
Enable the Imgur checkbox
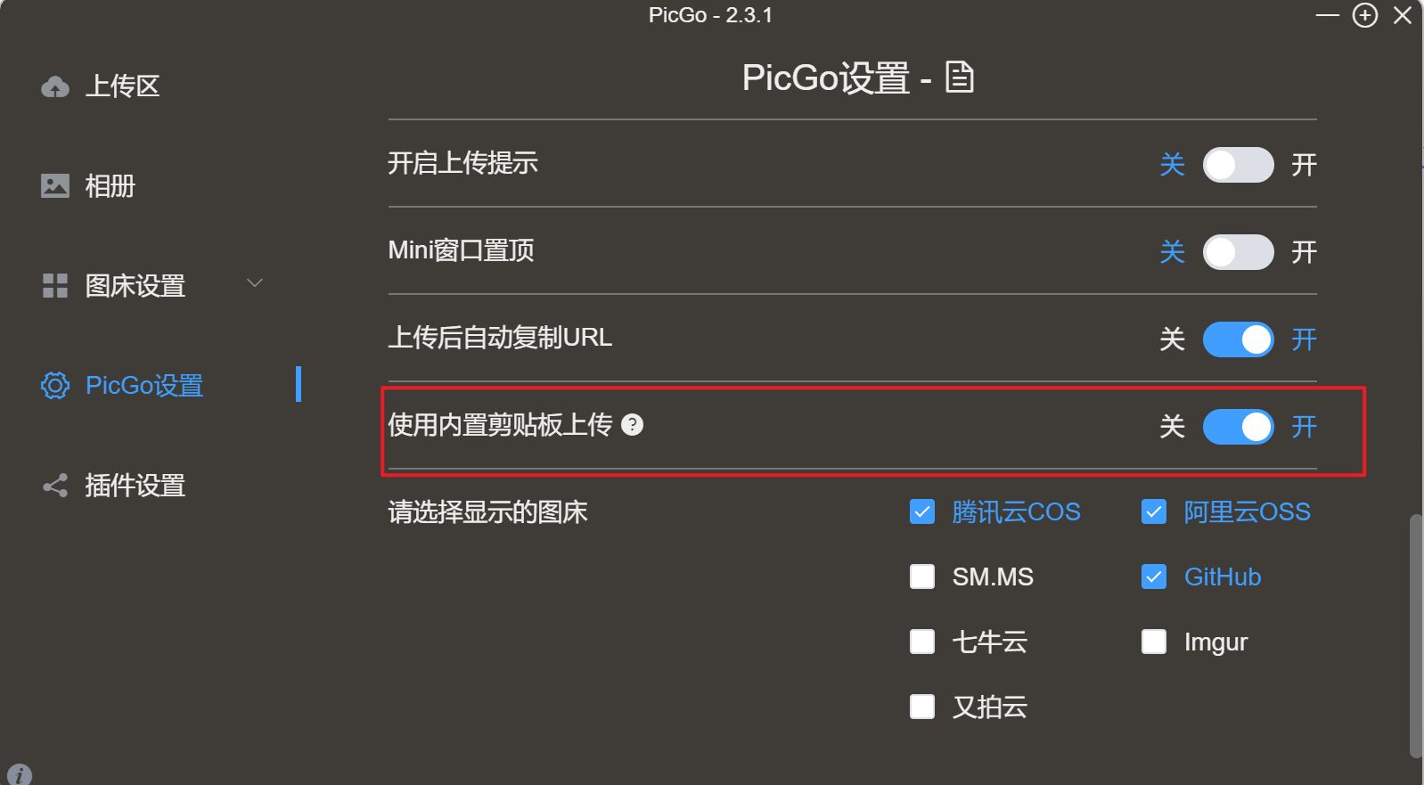[1154, 642]
